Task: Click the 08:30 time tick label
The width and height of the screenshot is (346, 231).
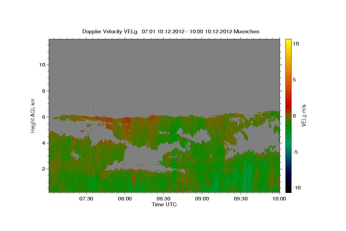Action: coord(163,199)
